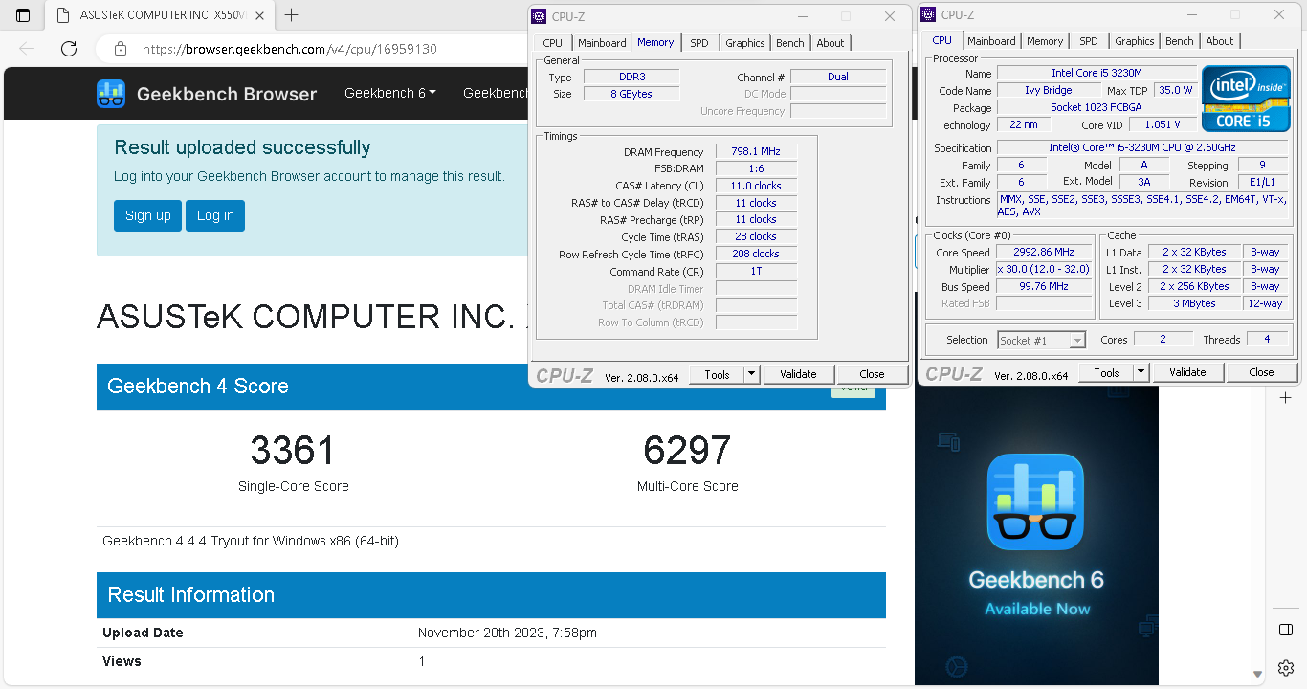The height and width of the screenshot is (689, 1307).
Task: Select Graphics tab in Memory CPU-Z window
Action: point(745,43)
